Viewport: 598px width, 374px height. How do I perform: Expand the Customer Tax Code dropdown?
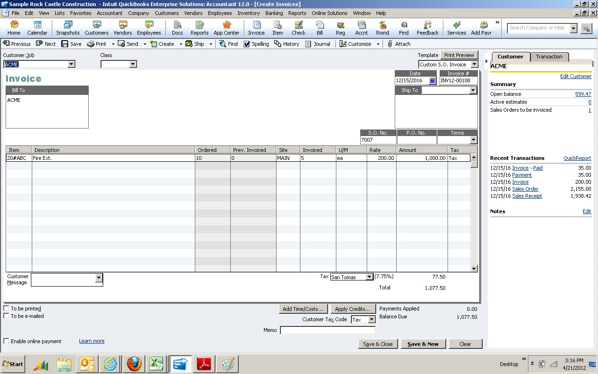(x=372, y=320)
